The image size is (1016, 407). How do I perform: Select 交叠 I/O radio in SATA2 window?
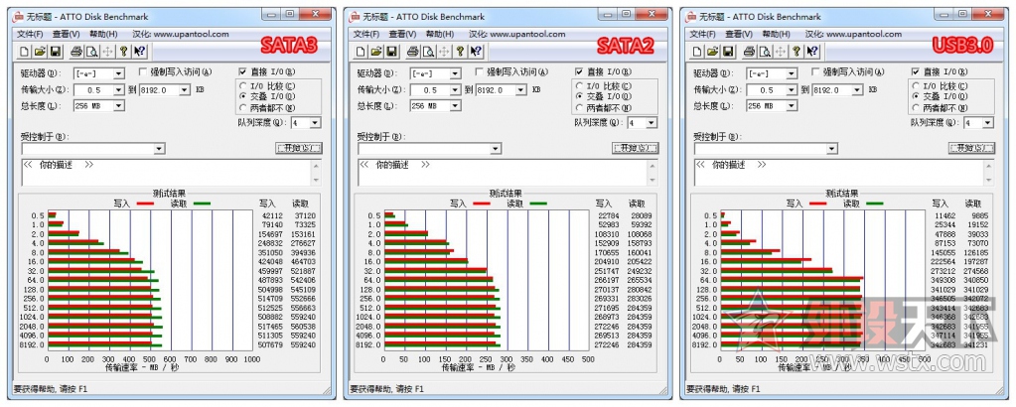coord(579,96)
